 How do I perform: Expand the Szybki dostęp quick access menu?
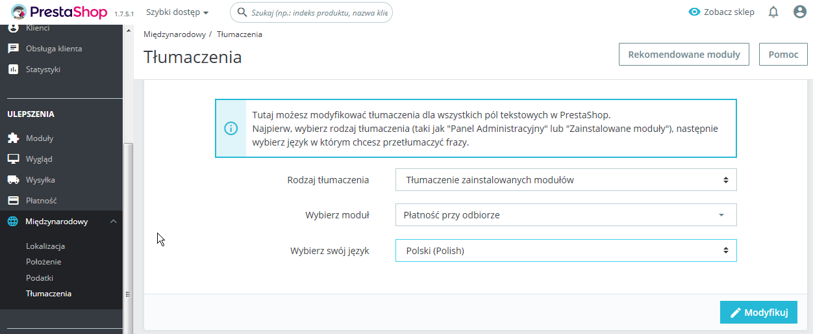click(177, 12)
